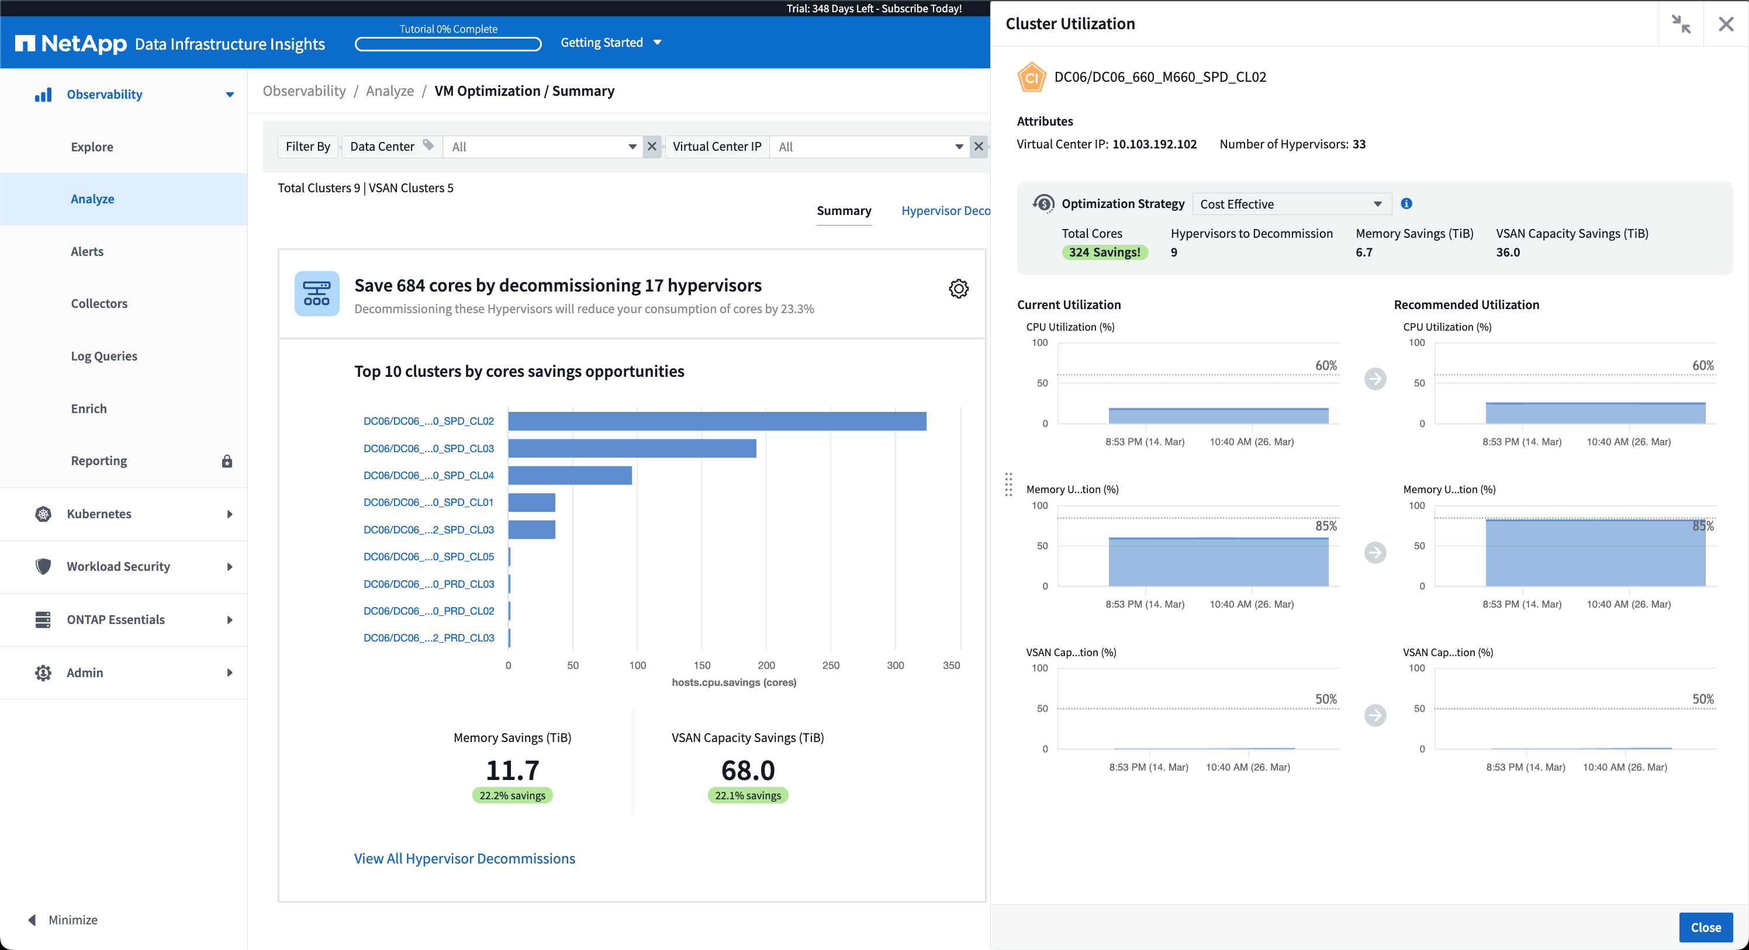The image size is (1749, 950).
Task: Click the Workload Security shield icon
Action: pyautogui.click(x=43, y=567)
